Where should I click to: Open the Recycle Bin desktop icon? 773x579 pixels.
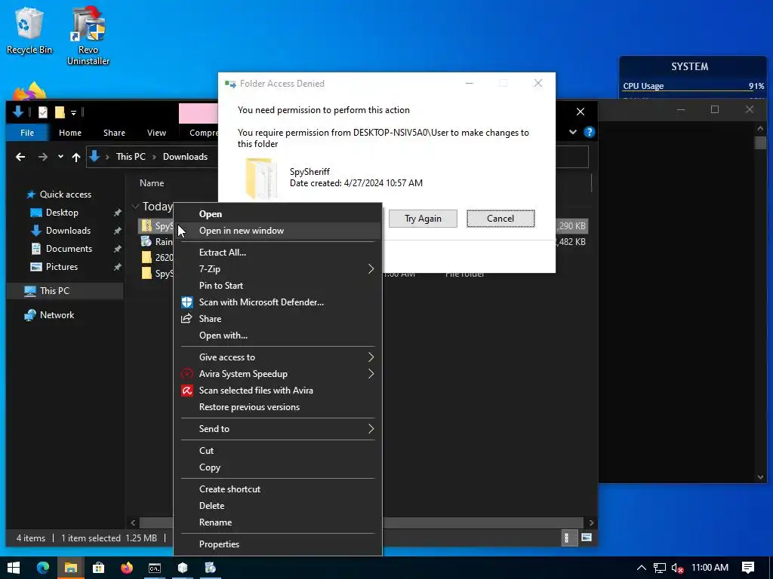coord(29,29)
